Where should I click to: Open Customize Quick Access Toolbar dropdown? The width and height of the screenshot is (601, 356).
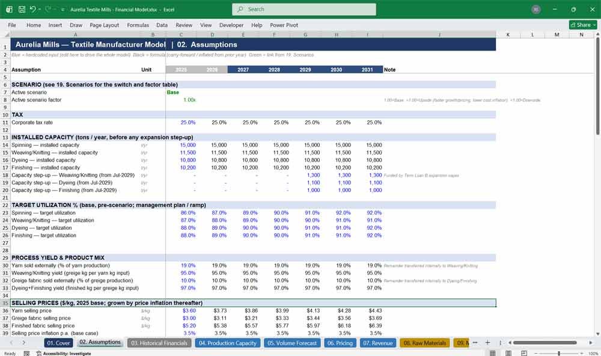tap(63, 9)
